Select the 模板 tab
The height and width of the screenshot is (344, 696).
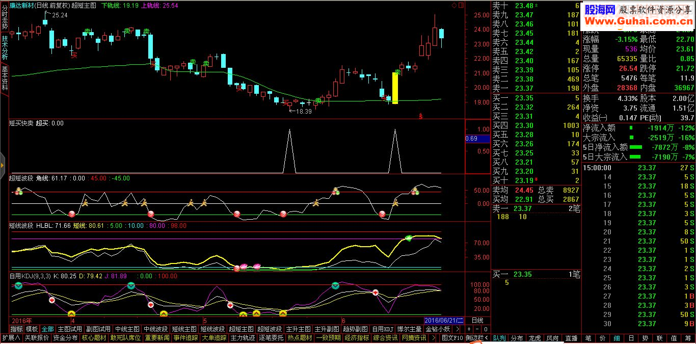pyautogui.click(x=32, y=329)
